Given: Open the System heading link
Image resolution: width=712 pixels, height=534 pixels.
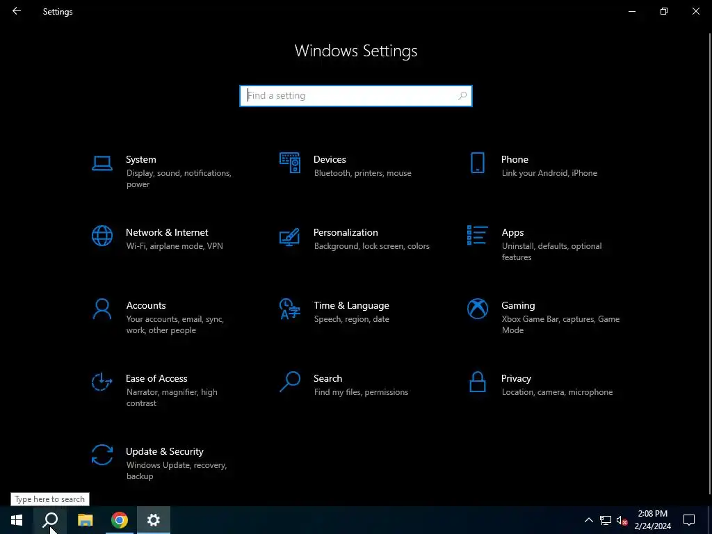Looking at the screenshot, I should pos(140,159).
